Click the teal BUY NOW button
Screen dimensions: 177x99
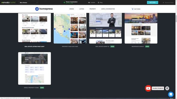[x=152, y=2]
